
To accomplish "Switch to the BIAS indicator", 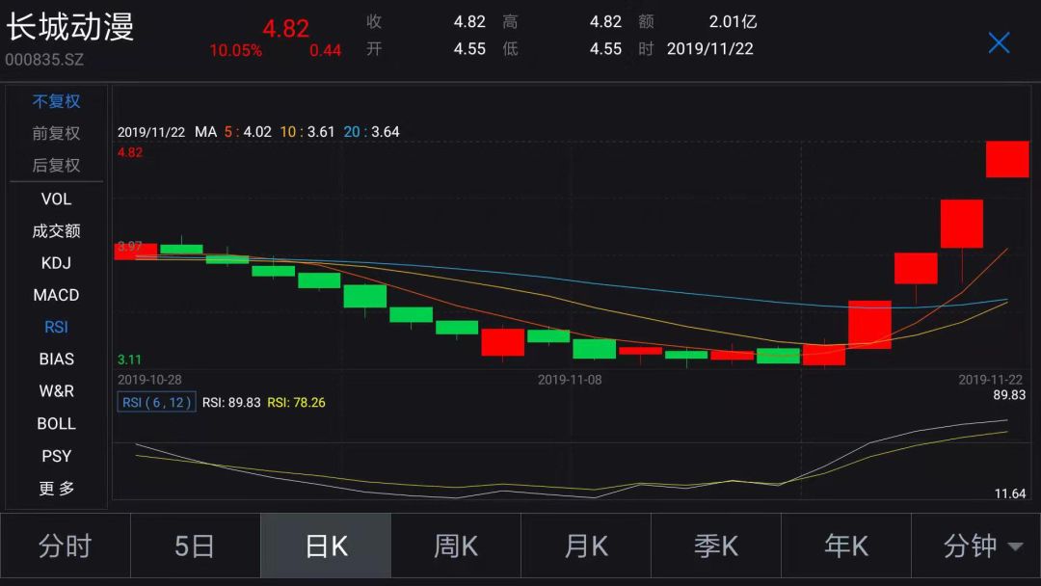I will (57, 360).
